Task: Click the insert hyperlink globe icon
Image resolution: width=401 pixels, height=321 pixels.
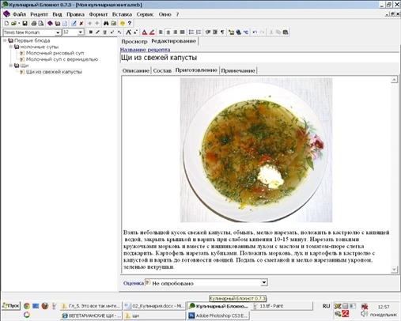Action: pos(239,32)
